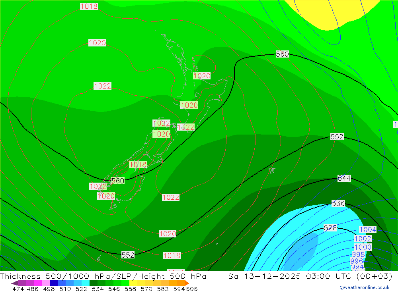Click the 1020 label just above the bottom 1018
Screen dimensions: 398x291
pyautogui.click(x=168, y=233)
